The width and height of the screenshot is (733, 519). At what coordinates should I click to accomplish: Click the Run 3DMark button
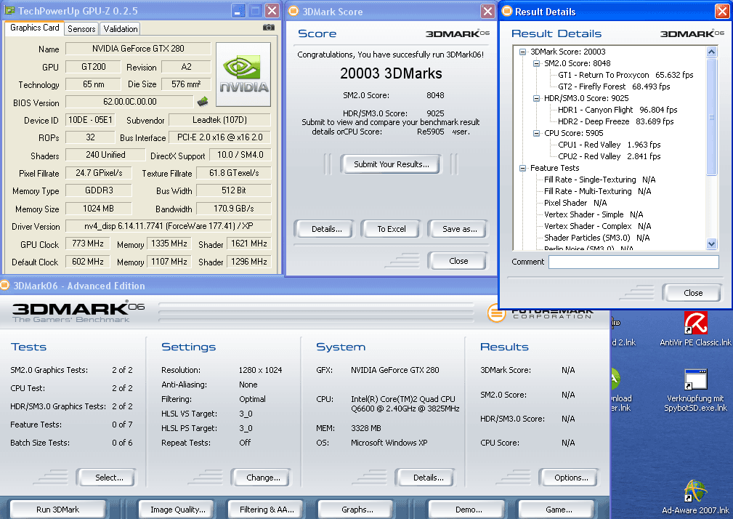(x=58, y=510)
